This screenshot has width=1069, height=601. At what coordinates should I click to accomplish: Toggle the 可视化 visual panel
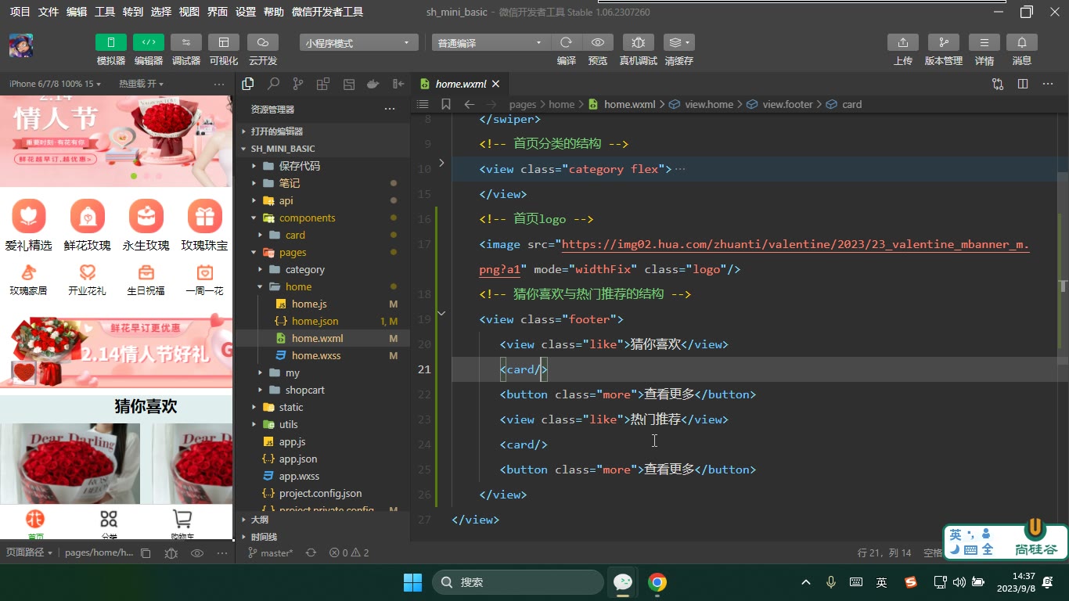click(x=224, y=42)
